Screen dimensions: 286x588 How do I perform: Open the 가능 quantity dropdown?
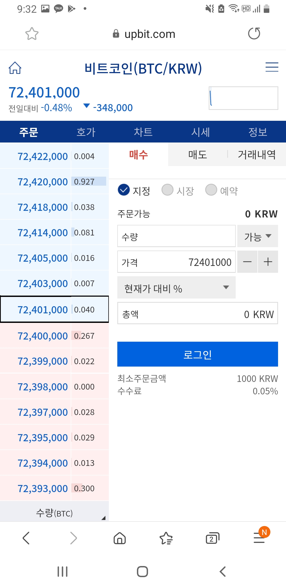[x=257, y=236]
